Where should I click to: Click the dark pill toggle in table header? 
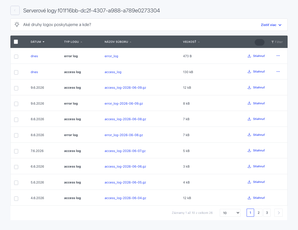259,42
